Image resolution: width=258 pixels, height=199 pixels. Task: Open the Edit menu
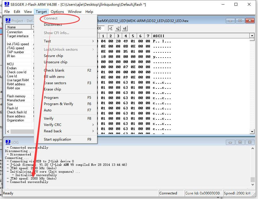coord(17,12)
